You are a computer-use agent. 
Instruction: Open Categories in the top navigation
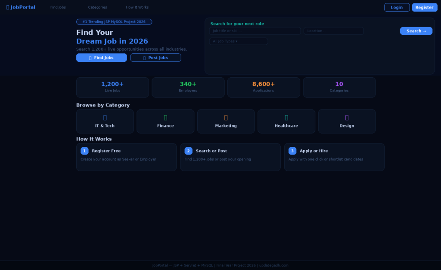[97, 7]
